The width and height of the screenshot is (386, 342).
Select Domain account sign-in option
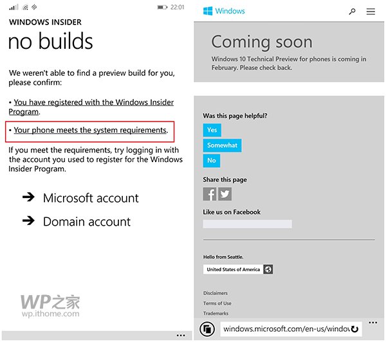[x=87, y=222]
